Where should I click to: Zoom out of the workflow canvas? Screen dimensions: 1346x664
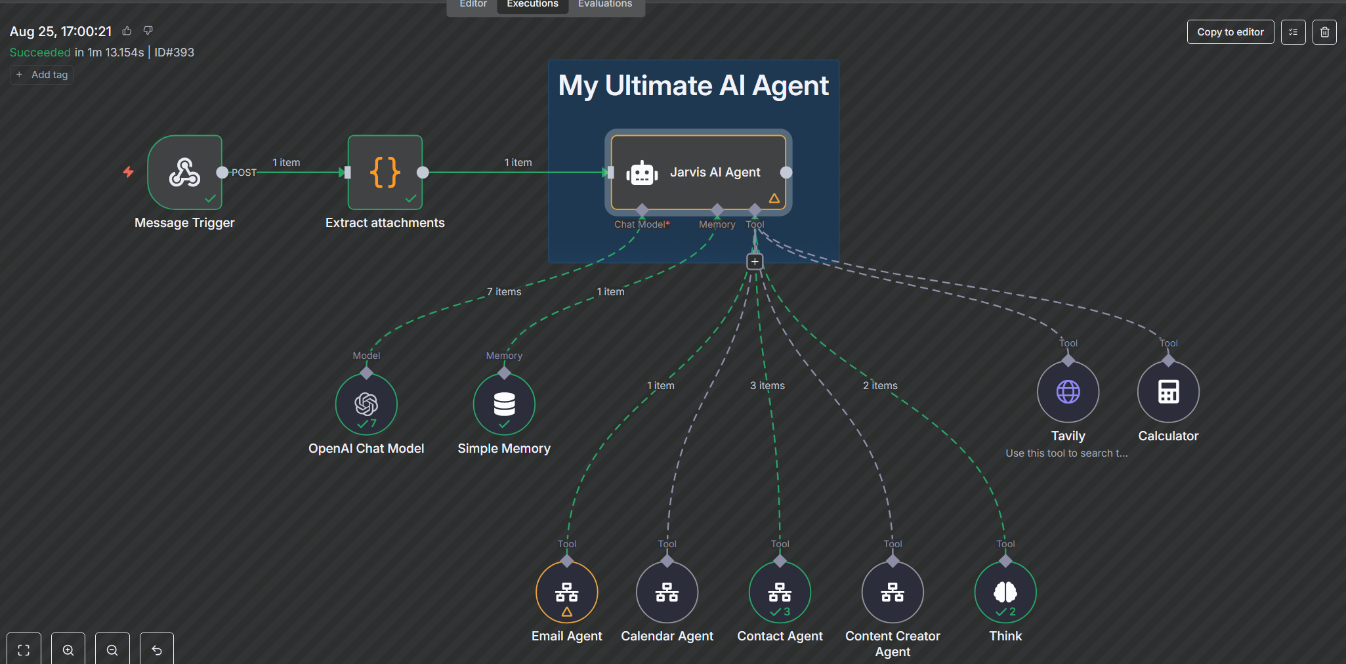(112, 650)
